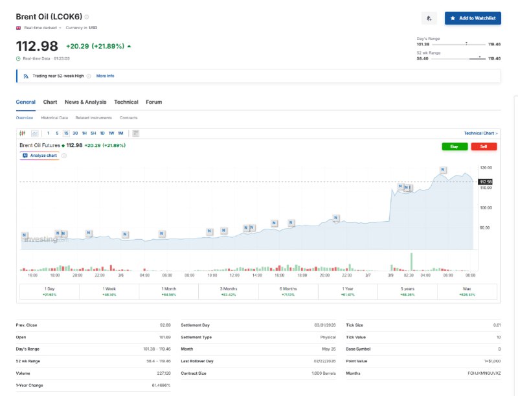
Task: Expand the Real-time derived dropdown
Action: [40, 28]
